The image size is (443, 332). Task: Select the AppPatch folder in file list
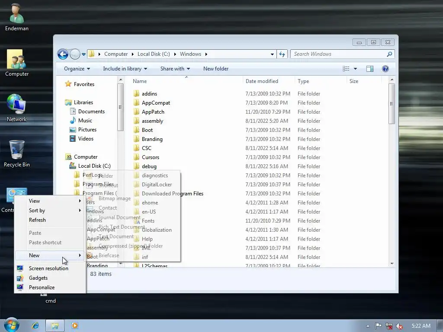(x=153, y=112)
